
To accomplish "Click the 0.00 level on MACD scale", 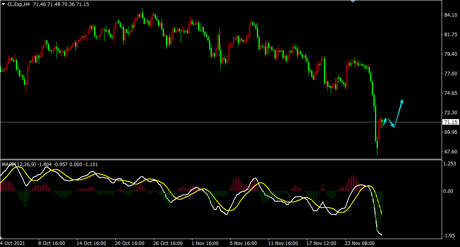I will 449,191.
